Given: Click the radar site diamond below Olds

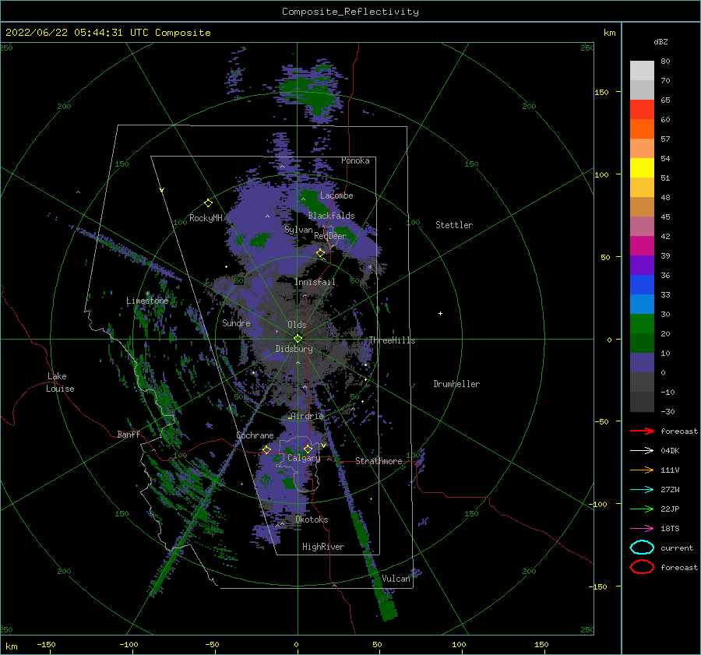Looking at the screenshot, I should pos(298,339).
